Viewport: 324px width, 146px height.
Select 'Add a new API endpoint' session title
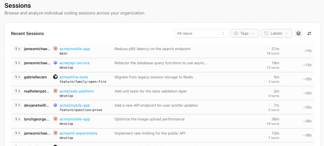click(x=156, y=105)
